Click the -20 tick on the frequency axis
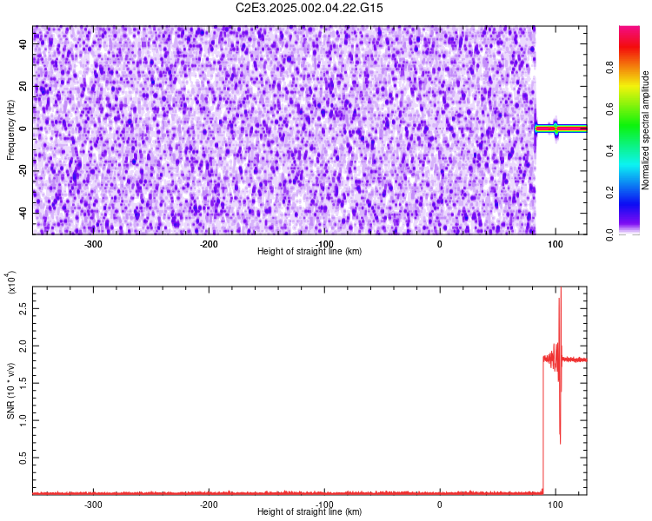The width and height of the screenshot is (652, 521). point(23,170)
